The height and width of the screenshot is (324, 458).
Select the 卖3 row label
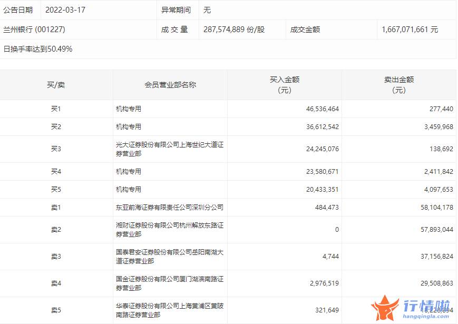point(56,257)
